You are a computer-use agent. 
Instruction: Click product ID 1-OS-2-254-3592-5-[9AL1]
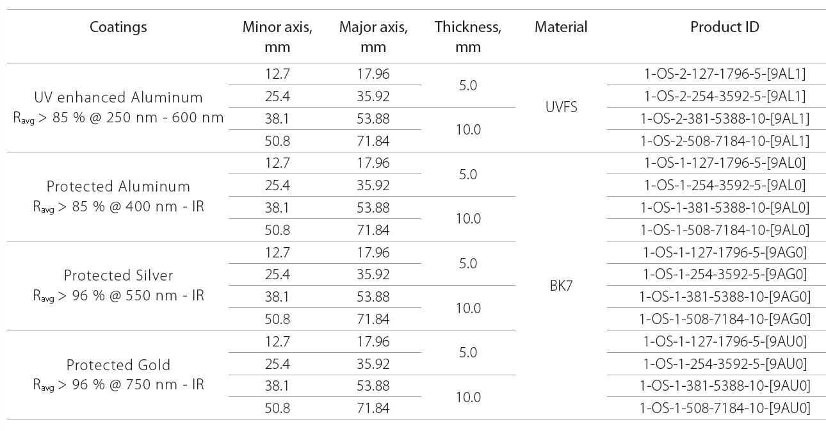point(724,96)
